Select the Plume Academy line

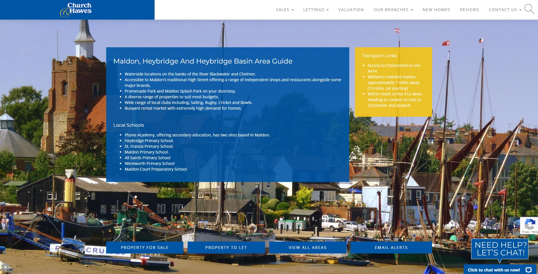pyautogui.click(x=197, y=135)
